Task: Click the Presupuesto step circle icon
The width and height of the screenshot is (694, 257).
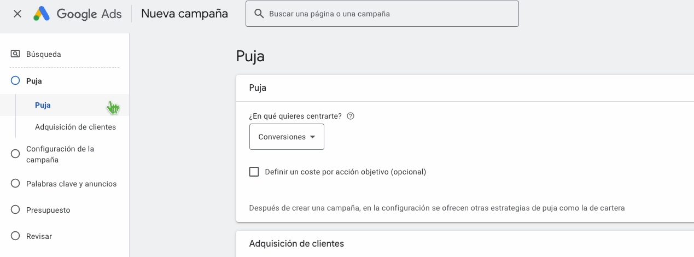Action: 15,210
